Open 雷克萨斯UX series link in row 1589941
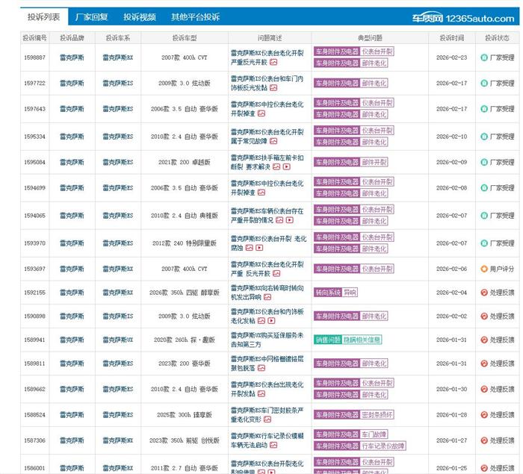This screenshot has height=474, width=523. [x=119, y=340]
